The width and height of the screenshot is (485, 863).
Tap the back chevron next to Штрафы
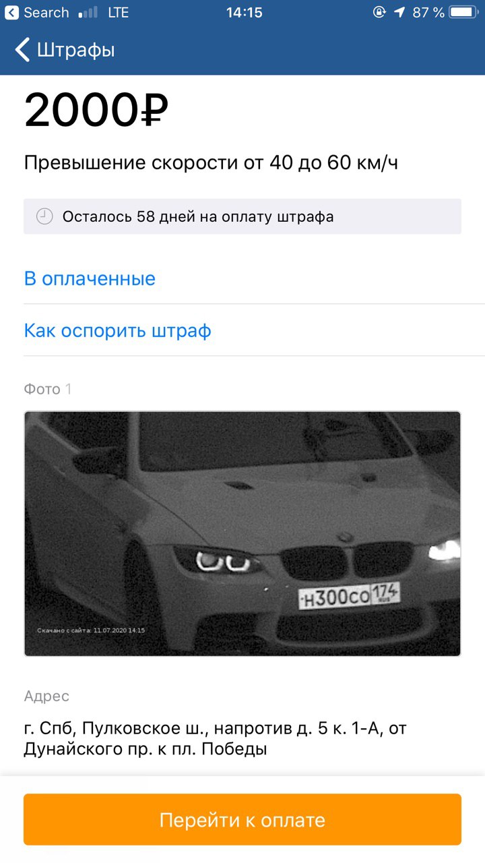pos(22,50)
